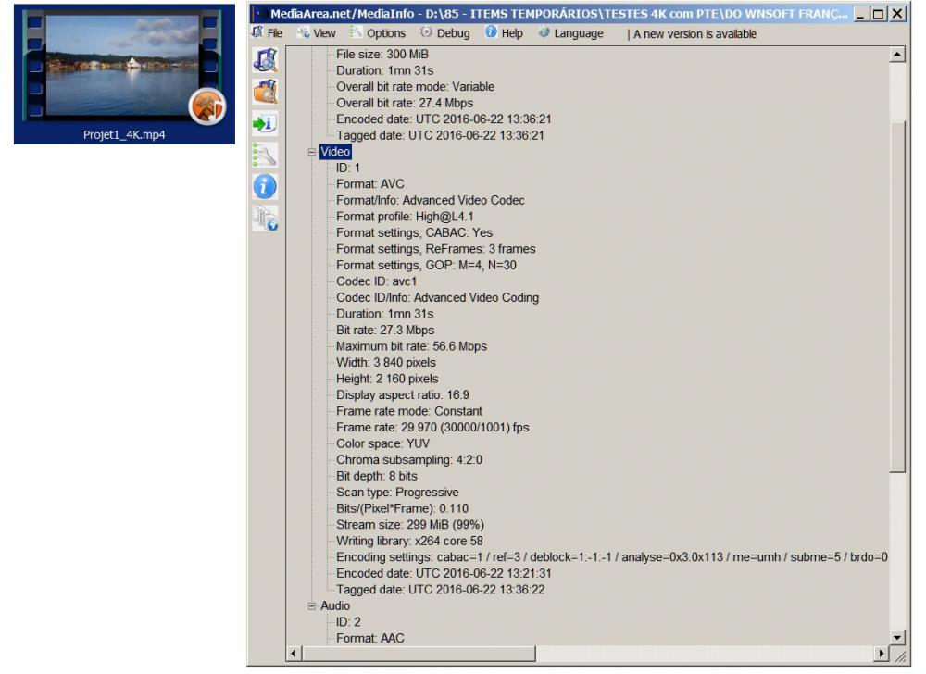
Task: Collapse the Audio tree section
Action: [x=312, y=606]
